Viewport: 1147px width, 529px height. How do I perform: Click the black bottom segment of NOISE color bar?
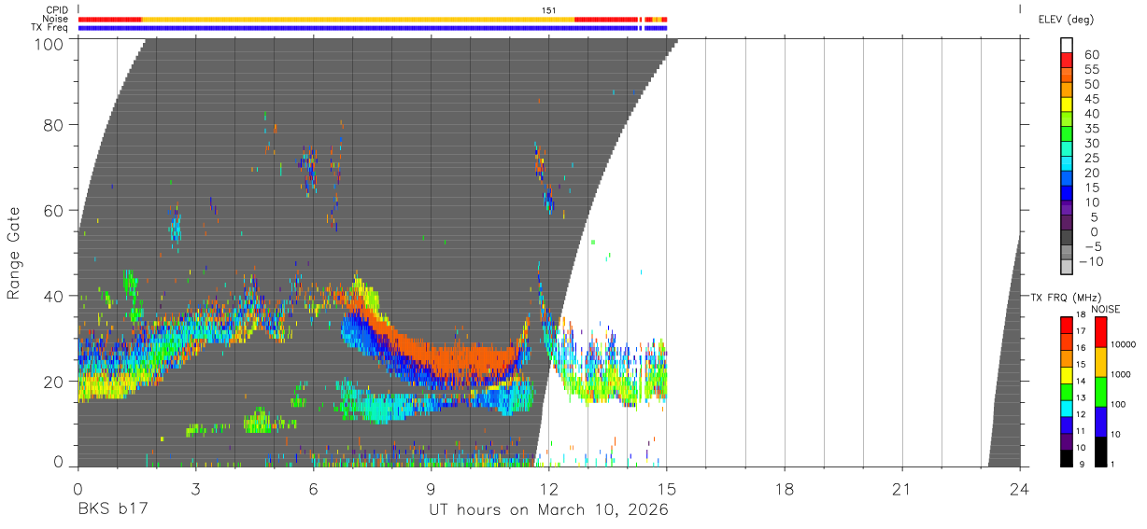click(x=1100, y=452)
